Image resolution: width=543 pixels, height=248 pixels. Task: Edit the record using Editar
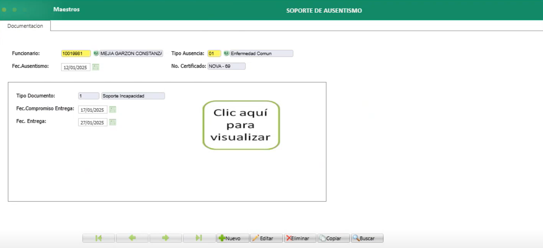click(x=266, y=238)
